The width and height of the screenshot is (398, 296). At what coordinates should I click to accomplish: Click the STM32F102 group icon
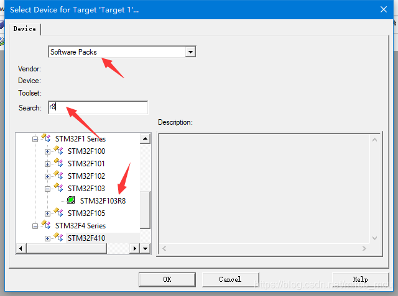coord(58,175)
